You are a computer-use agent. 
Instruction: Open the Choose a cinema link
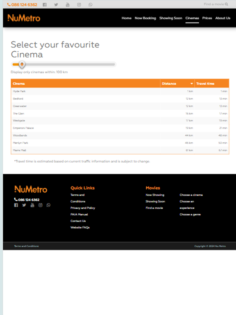coord(191,195)
